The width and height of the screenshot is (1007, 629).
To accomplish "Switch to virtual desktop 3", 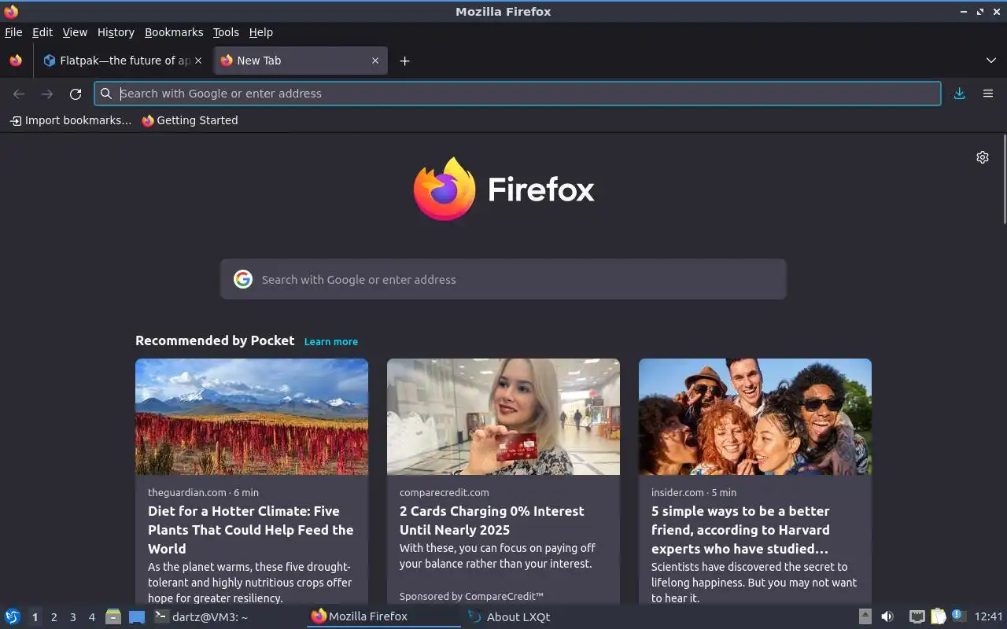I will coord(72,617).
